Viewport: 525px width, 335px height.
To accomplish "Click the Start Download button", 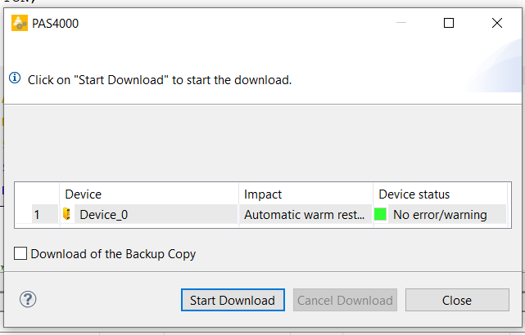I will 233,300.
